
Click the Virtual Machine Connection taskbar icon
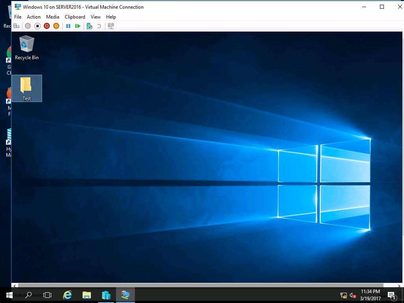click(x=125, y=295)
